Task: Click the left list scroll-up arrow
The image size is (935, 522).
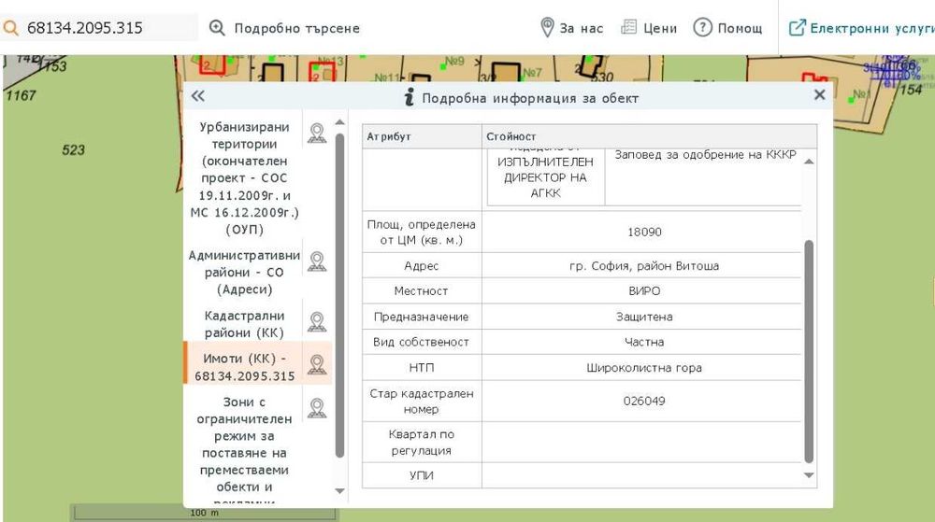Action: [x=340, y=122]
